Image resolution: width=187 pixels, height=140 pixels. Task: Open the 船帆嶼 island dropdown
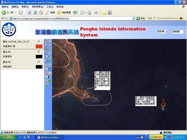pyautogui.click(x=179, y=32)
